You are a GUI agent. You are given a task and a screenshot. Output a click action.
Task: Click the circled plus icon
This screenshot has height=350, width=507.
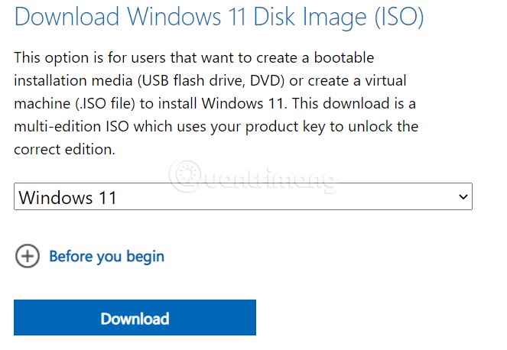click(27, 256)
